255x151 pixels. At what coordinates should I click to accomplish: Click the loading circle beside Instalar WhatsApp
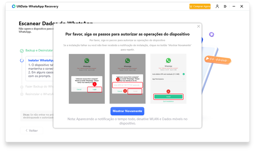coord(22,61)
